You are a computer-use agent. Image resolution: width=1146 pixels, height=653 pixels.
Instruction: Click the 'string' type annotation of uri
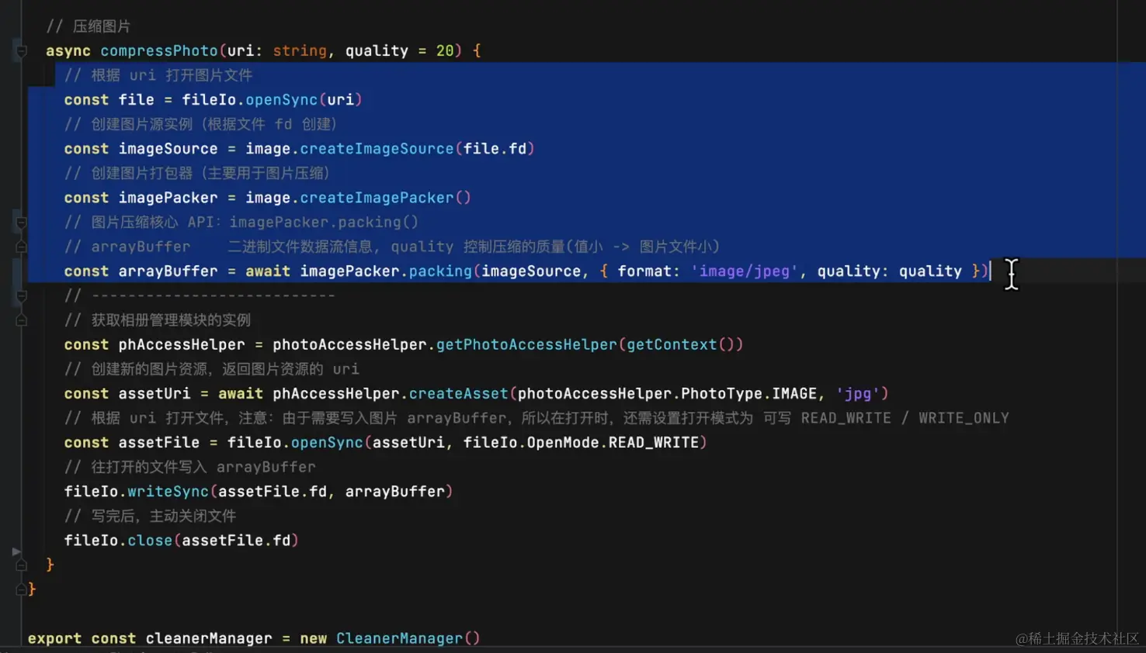[300, 51]
